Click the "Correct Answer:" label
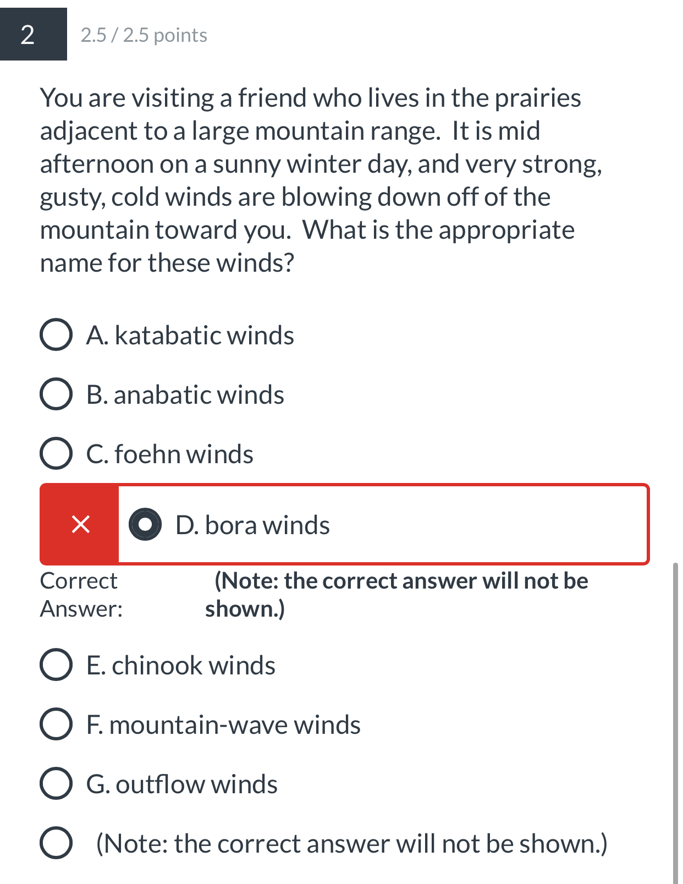The width and height of the screenshot is (683, 884). pos(81,595)
